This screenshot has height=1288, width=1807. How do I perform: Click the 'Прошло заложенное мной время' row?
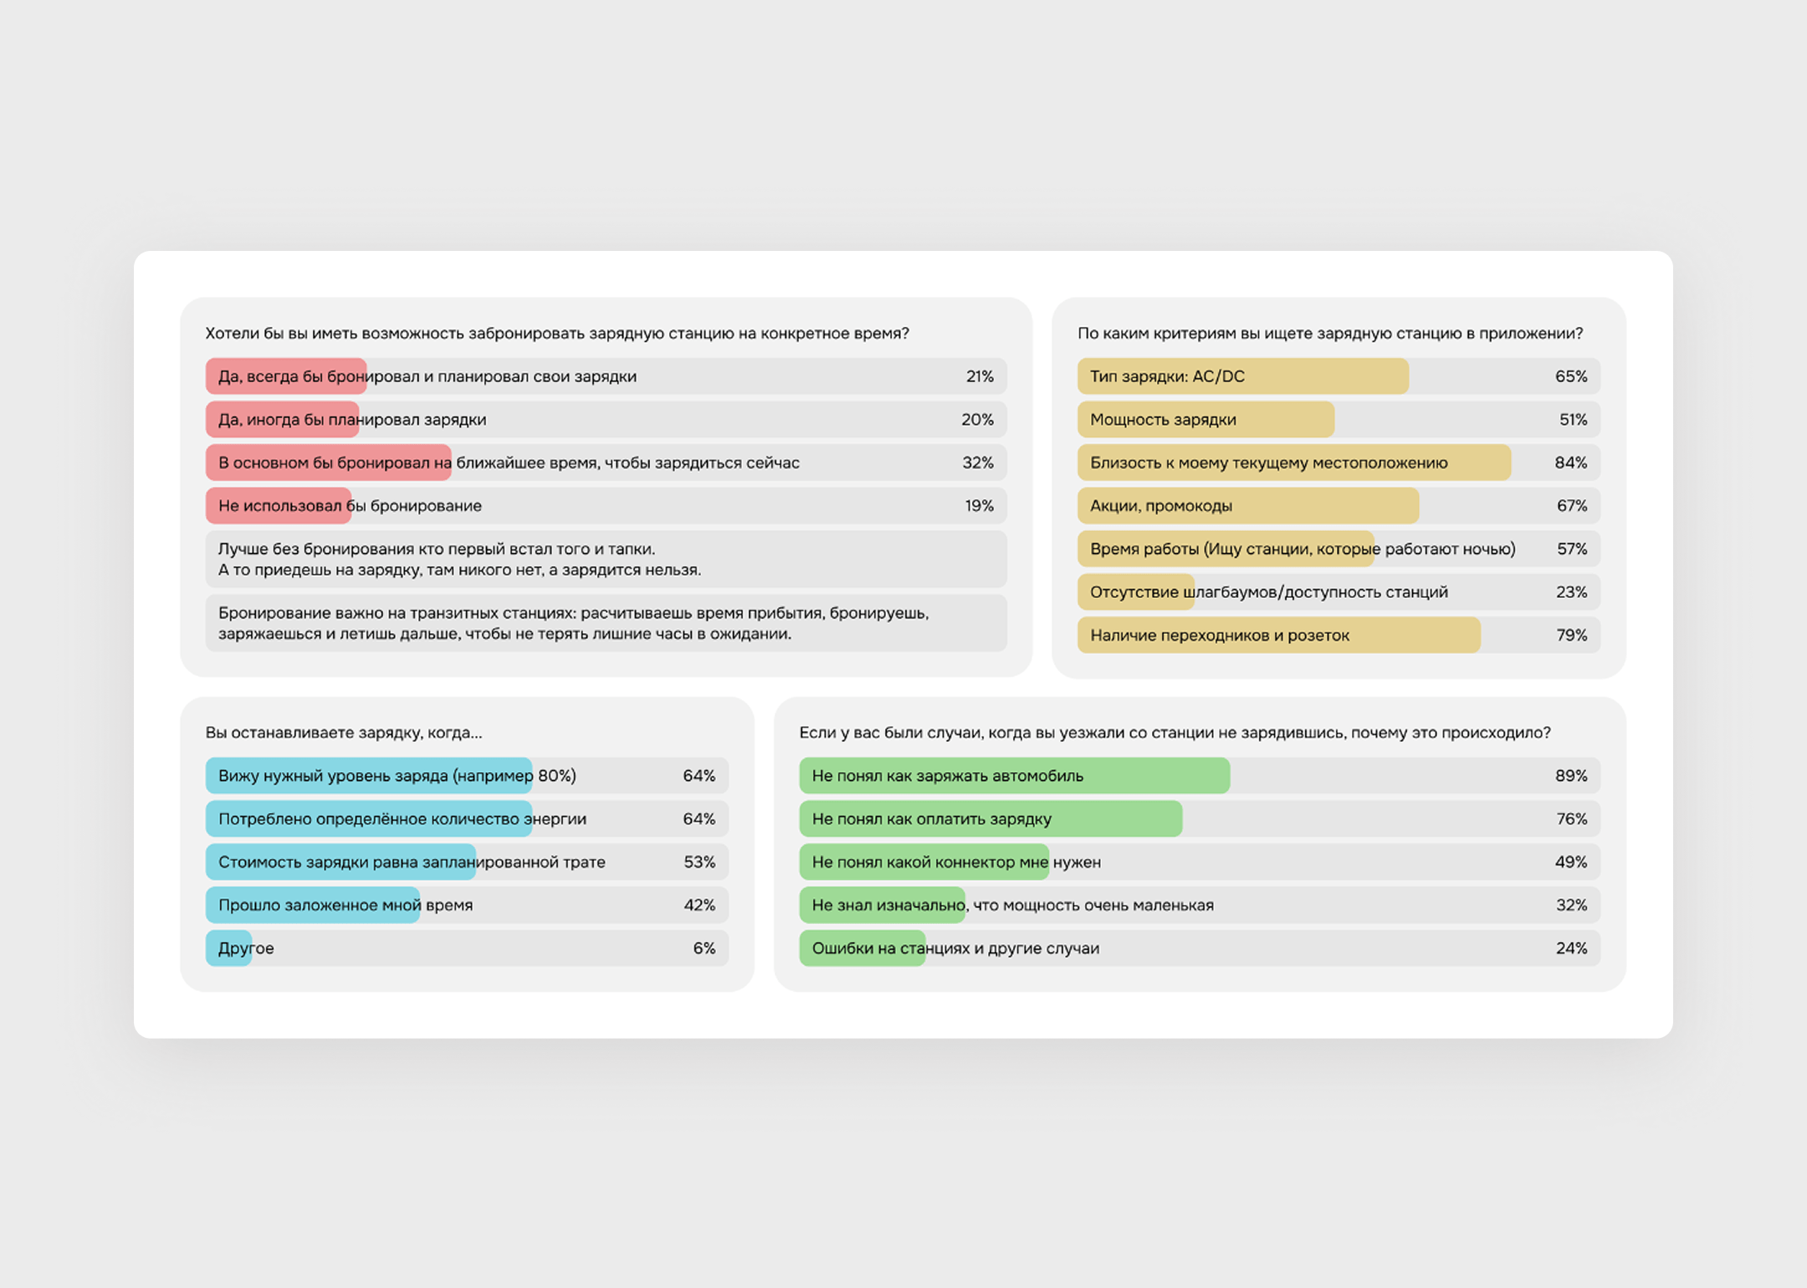(x=467, y=905)
